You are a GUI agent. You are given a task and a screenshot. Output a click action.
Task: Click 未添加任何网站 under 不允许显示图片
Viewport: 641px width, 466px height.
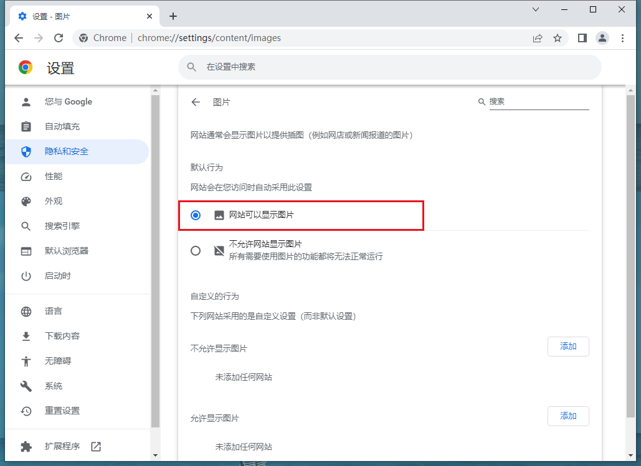point(244,377)
